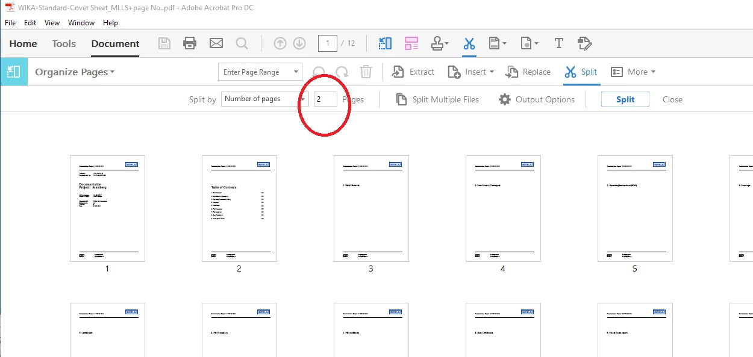Image resolution: width=753 pixels, height=357 pixels.
Task: Print the document using the printer icon
Action: [190, 43]
